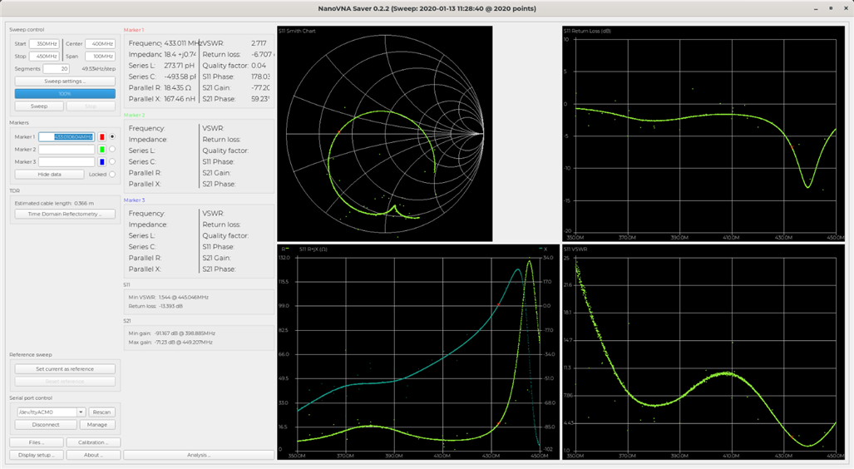The height and width of the screenshot is (469, 854).
Task: Select the Marker 3 radio button
Action: [112, 162]
